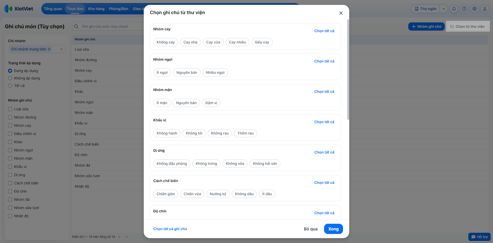Viewport: 493px width, 243px height.
Task: Check the Loại sữa group checkbox
Action: (10, 109)
